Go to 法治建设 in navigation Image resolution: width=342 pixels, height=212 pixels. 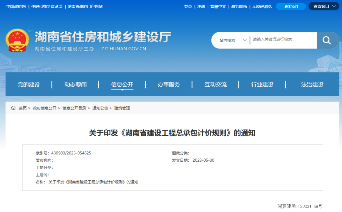312,84
